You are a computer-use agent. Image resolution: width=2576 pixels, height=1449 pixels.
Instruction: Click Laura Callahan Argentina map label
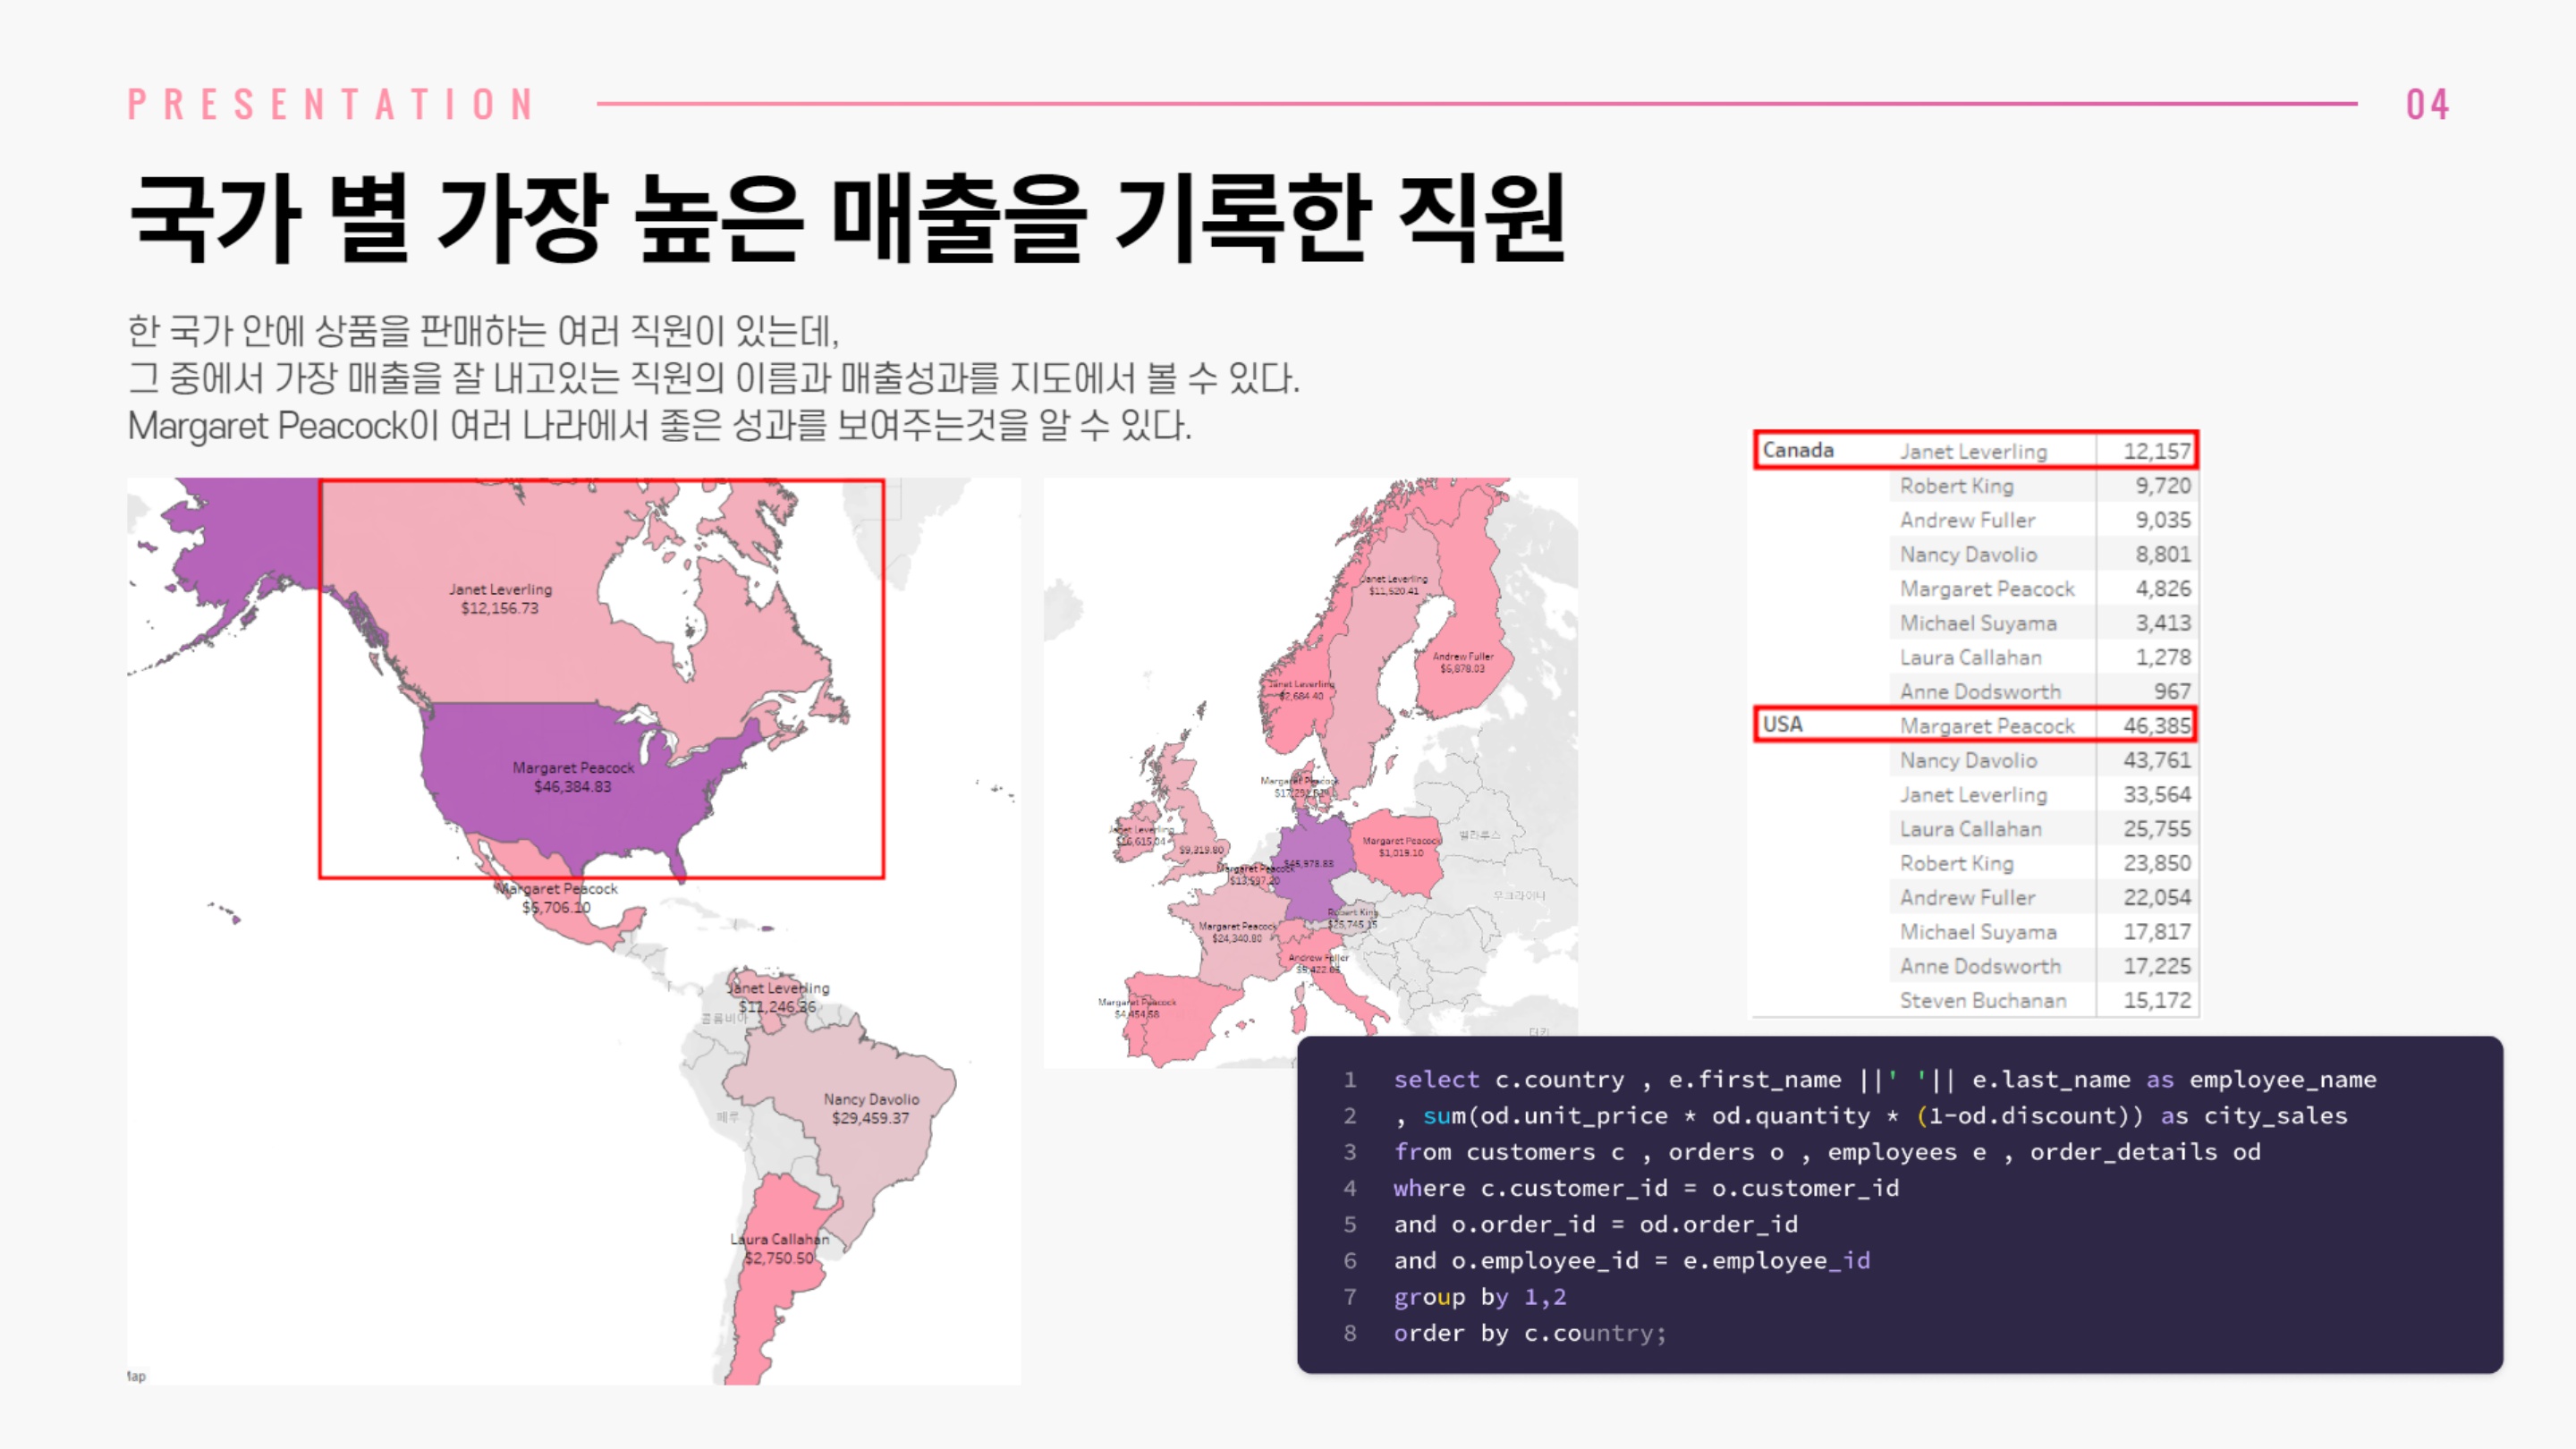click(779, 1248)
